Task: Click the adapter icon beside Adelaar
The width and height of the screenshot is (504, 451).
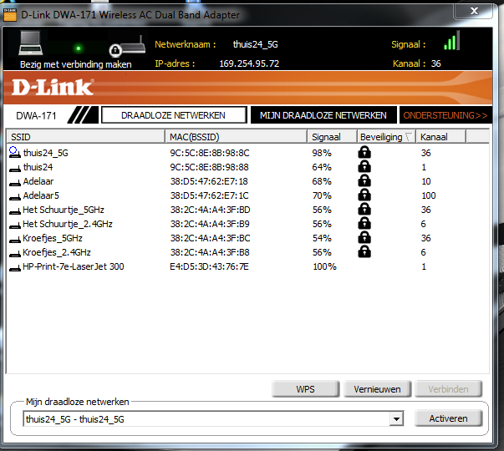Action: pos(15,183)
